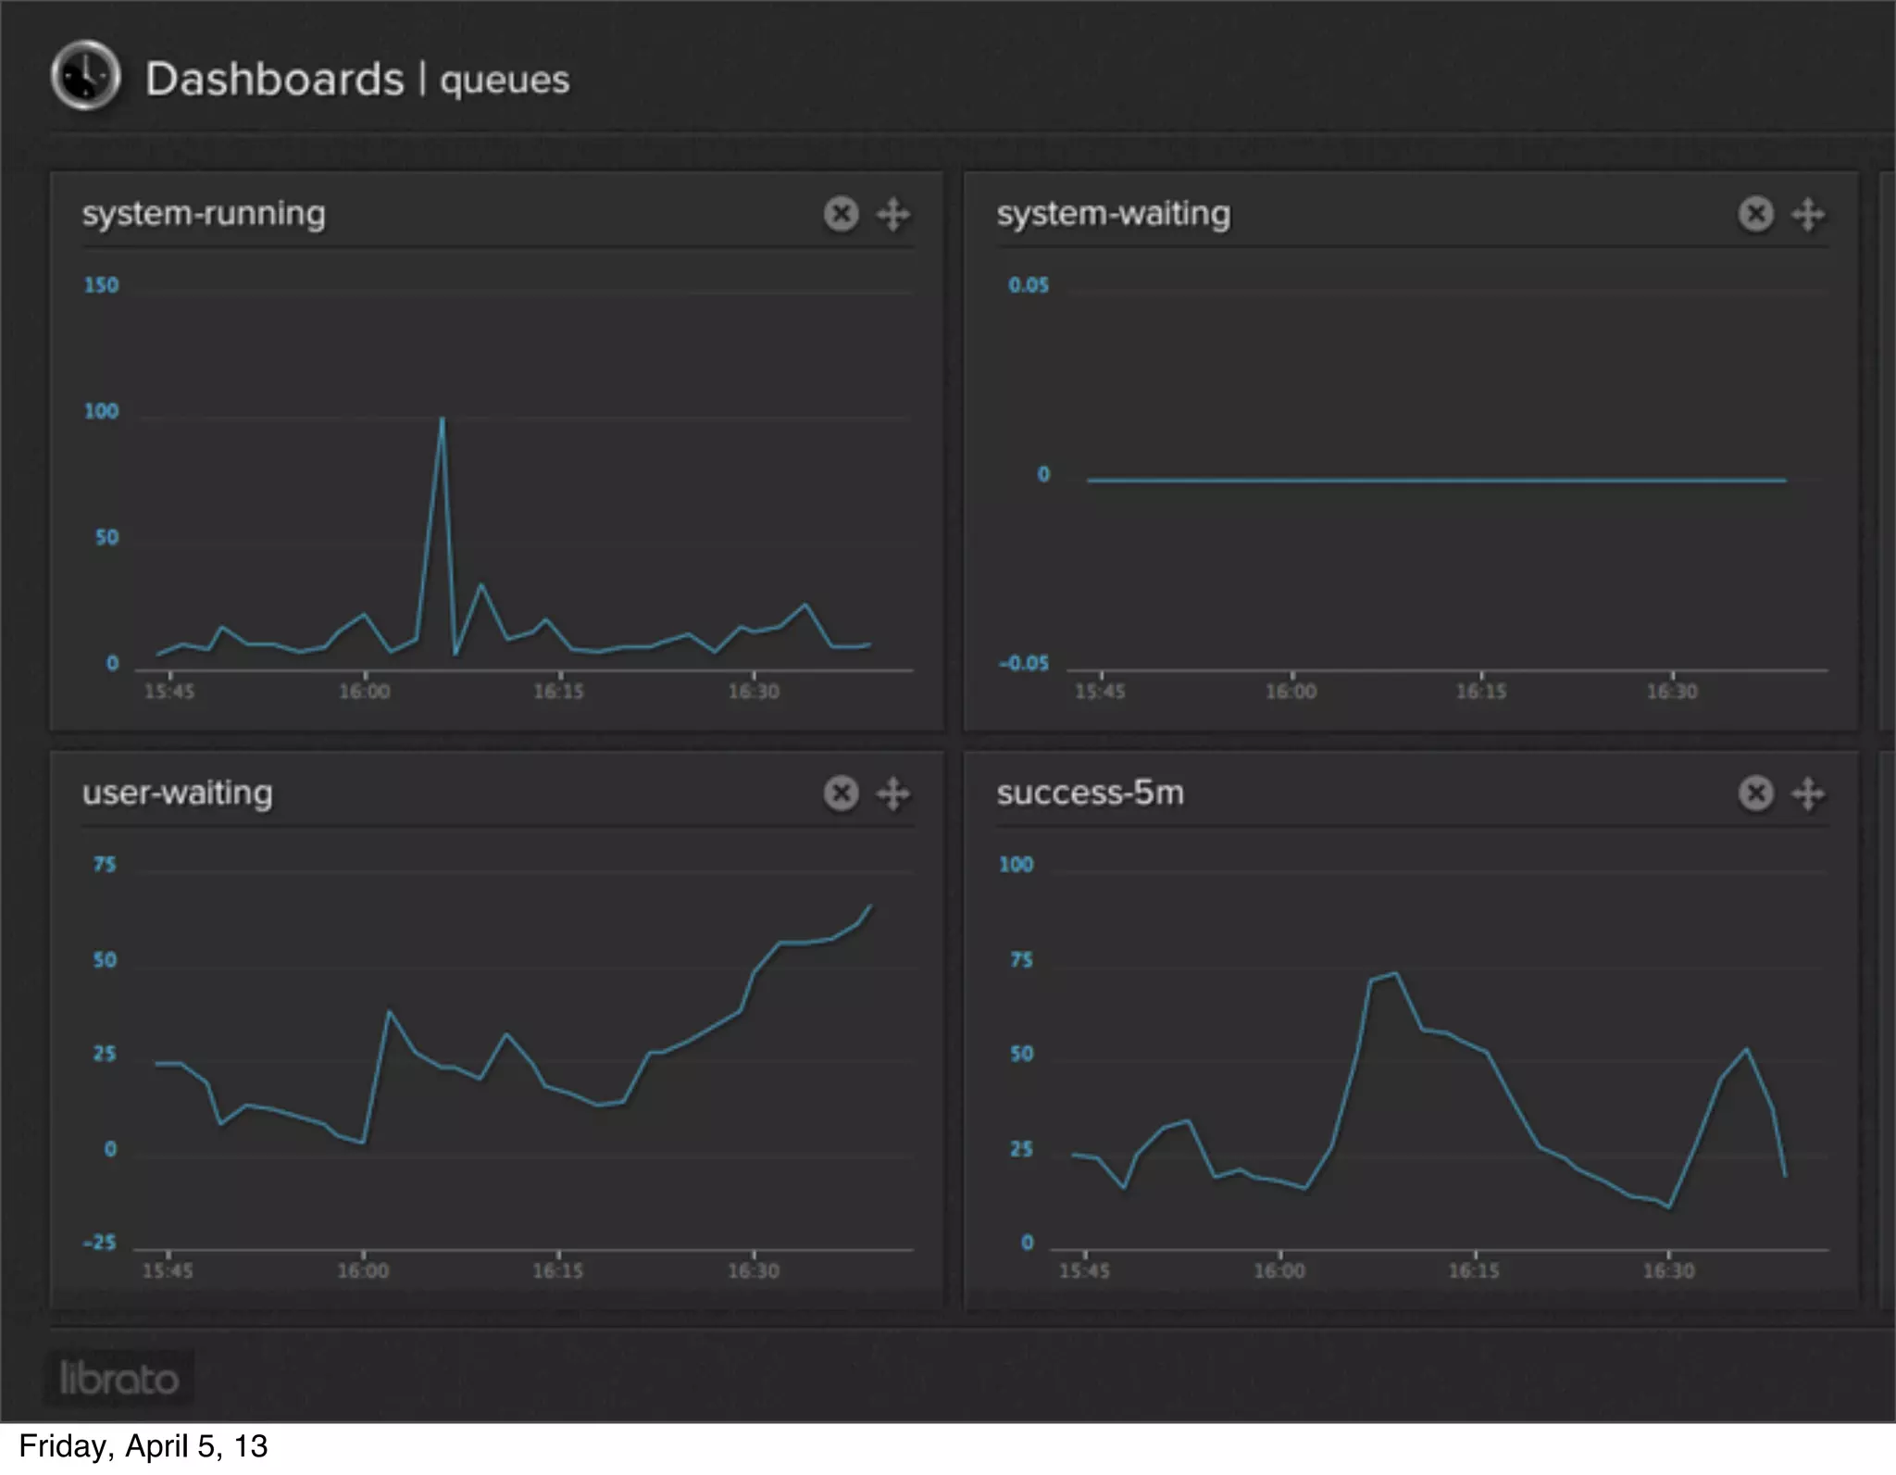Click the 100 peak spike in system-running
Image resolution: width=1896 pixels, height=1475 pixels.
click(x=442, y=421)
